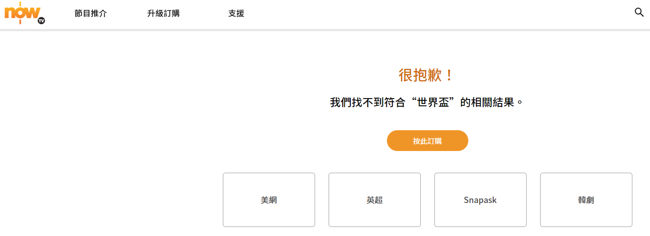This screenshot has width=650, height=236.
Task: View Korean dramas via 韓劇 tile
Action: pyautogui.click(x=586, y=200)
